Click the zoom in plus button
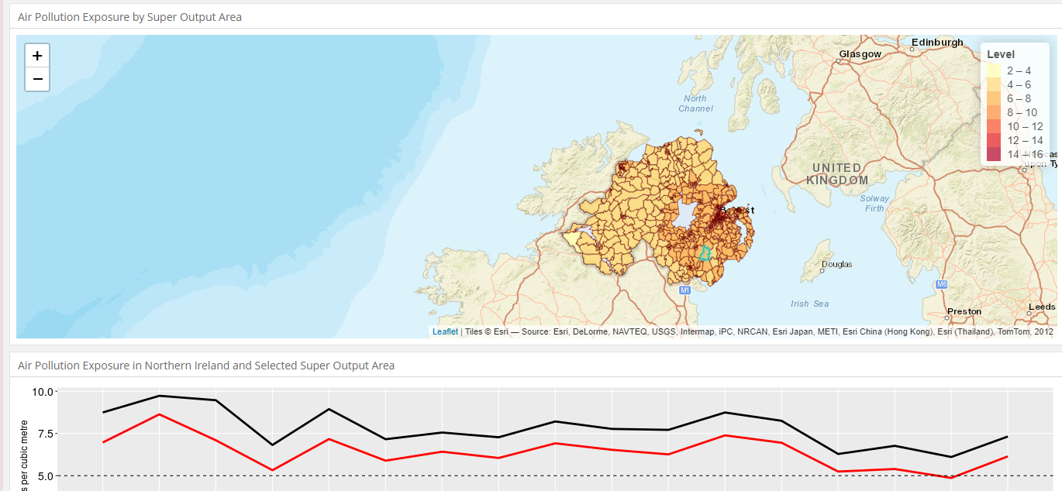Image resolution: width=1062 pixels, height=491 pixels. point(37,56)
